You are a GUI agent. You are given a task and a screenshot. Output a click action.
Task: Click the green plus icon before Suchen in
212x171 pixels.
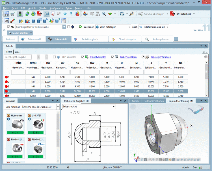coord(80,27)
